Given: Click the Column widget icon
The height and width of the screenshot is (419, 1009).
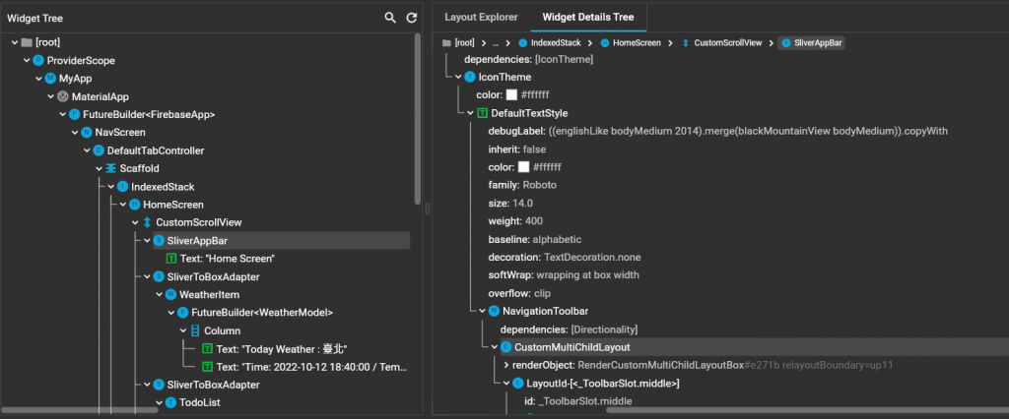Looking at the screenshot, I should (195, 330).
